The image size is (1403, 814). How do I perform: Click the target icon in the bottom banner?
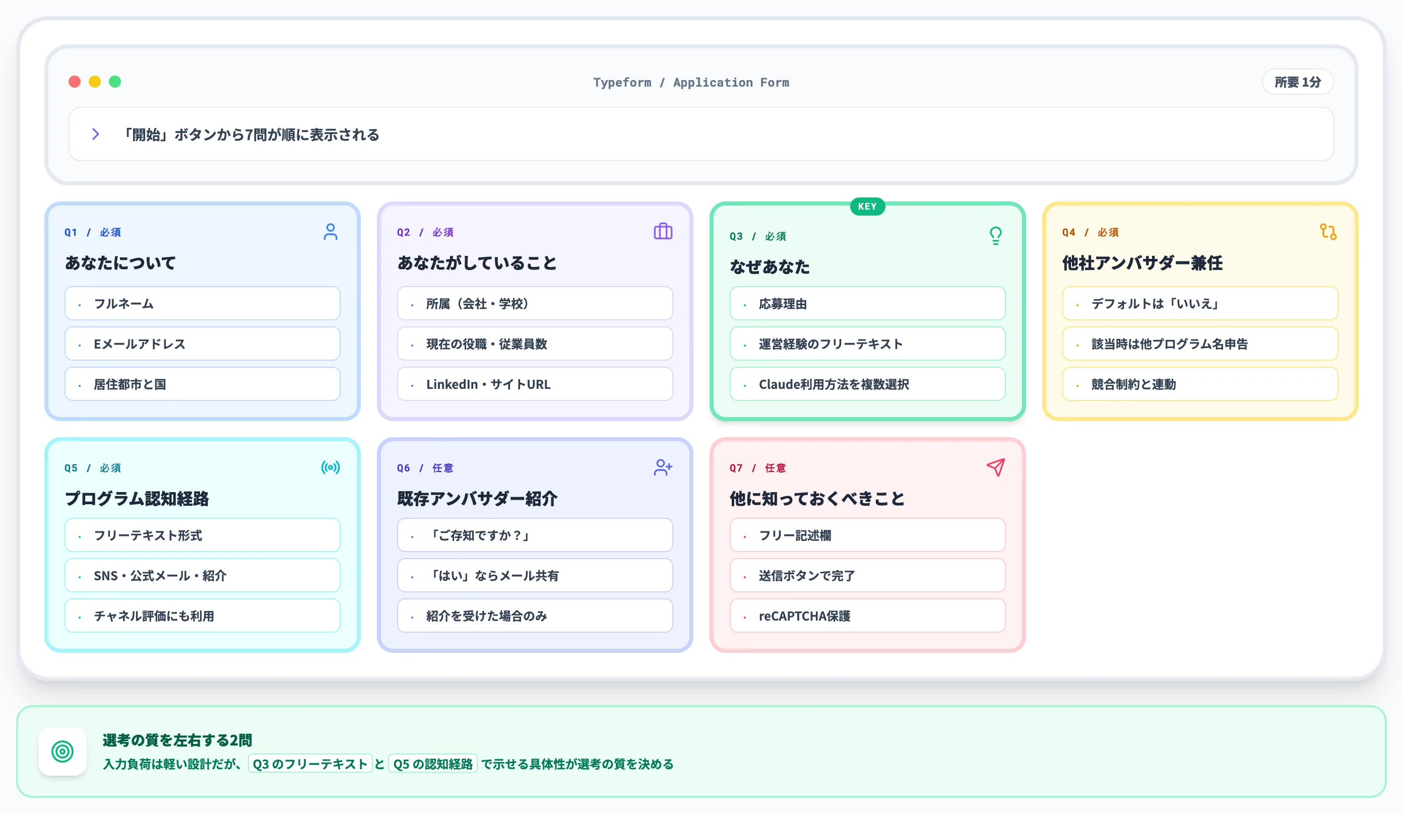click(x=62, y=752)
